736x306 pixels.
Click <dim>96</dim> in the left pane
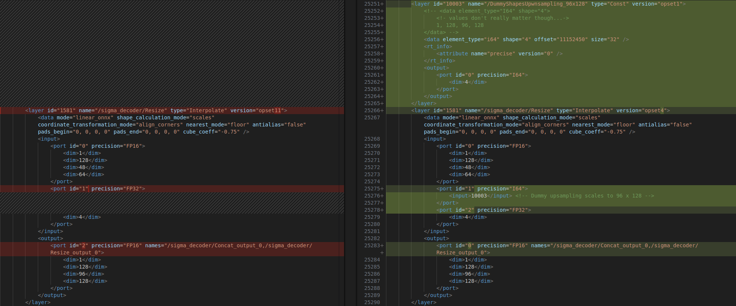tap(83, 274)
